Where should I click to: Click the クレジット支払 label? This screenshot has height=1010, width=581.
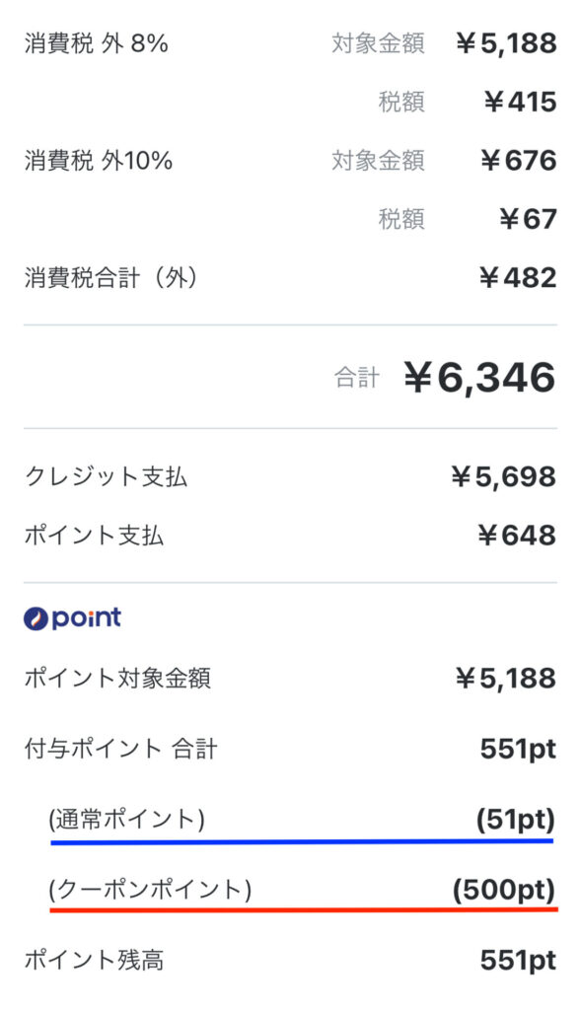(x=106, y=477)
